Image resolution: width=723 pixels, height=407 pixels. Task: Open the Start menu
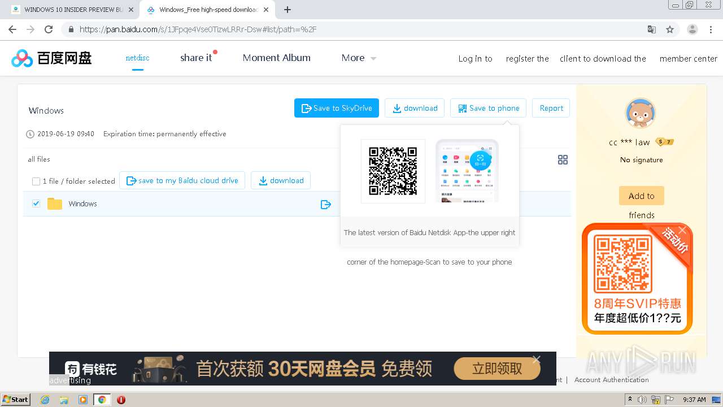click(15, 400)
